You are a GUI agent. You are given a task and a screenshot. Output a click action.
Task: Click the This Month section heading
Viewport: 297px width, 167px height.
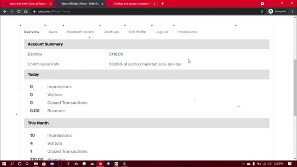click(x=38, y=123)
